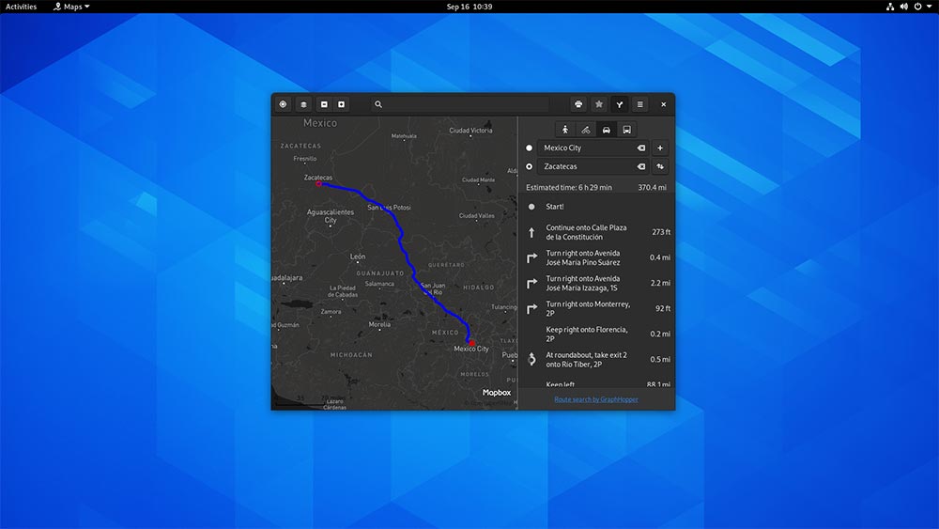
Task: Click the red Mexico City route marker
Action: pos(472,343)
